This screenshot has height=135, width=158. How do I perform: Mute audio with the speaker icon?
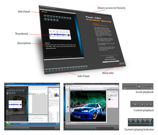click(140, 87)
